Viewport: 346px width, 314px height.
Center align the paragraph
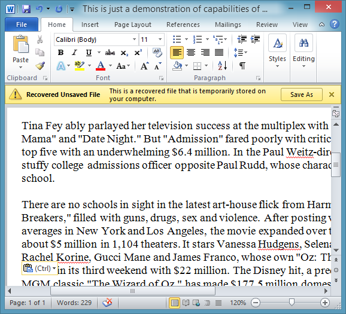point(190,53)
